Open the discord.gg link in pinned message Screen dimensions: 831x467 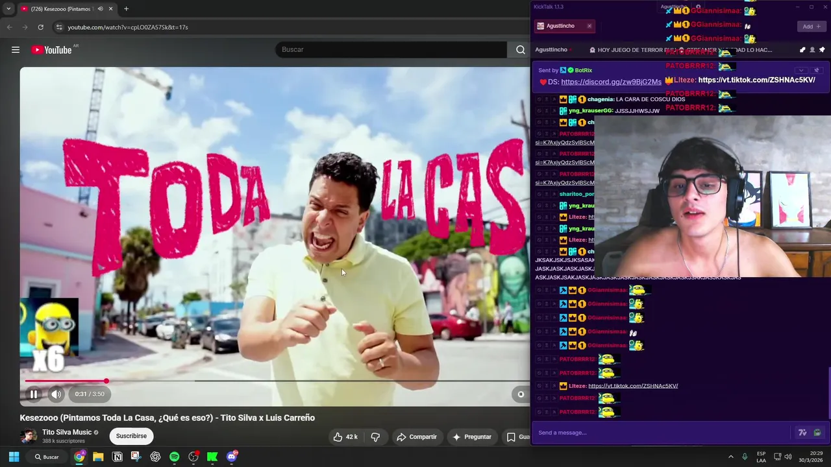pos(611,82)
